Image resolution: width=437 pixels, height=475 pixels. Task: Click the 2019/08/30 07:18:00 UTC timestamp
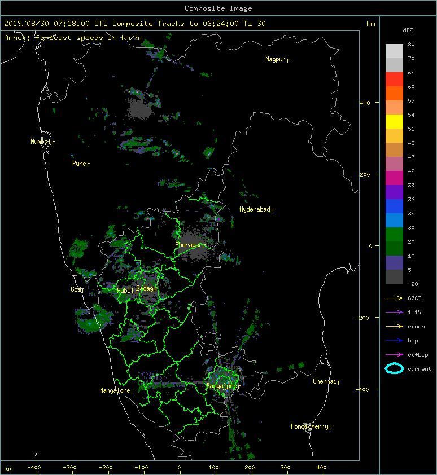(56, 24)
